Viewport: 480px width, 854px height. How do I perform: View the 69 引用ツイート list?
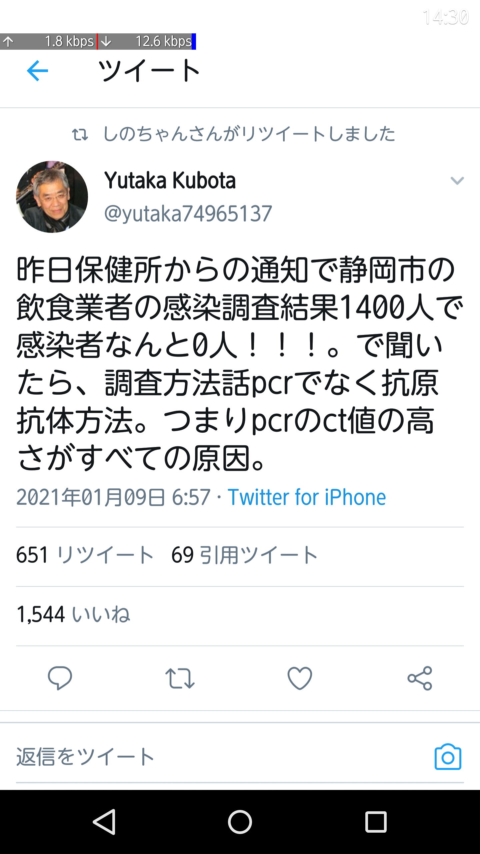click(x=244, y=555)
